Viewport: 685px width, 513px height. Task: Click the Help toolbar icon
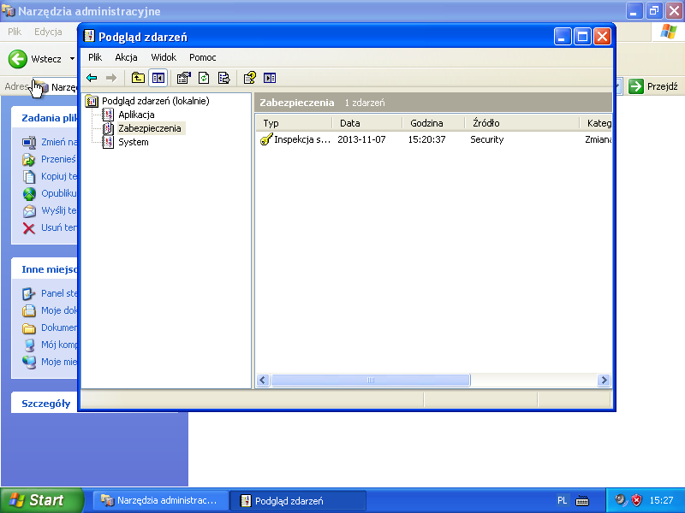point(249,78)
